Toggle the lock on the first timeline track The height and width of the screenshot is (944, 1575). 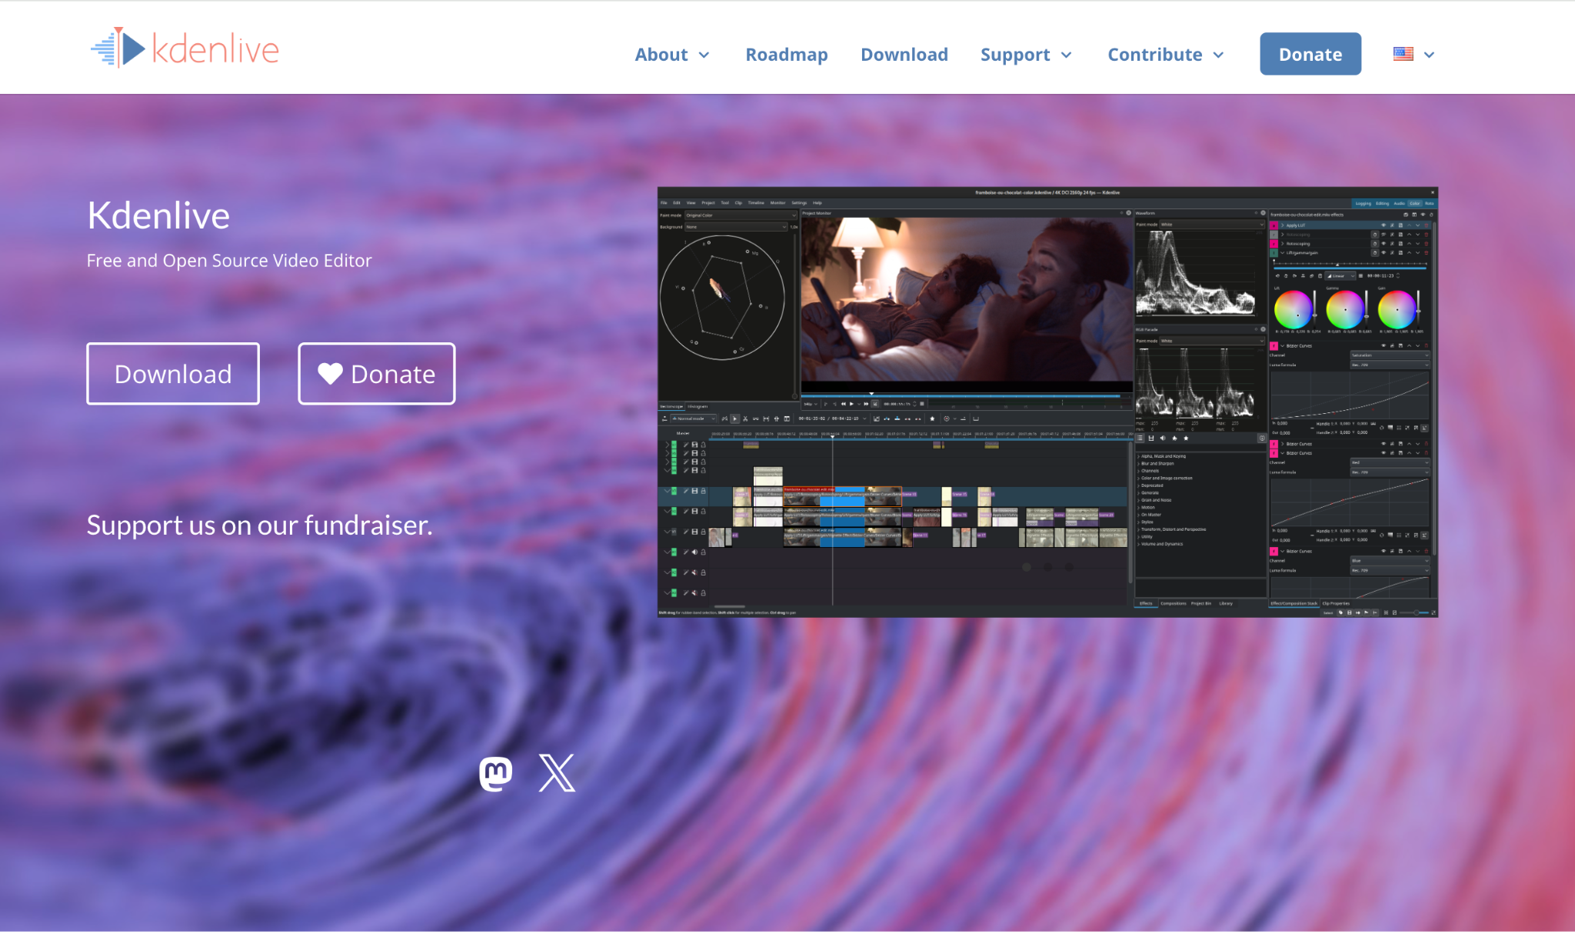point(704,443)
